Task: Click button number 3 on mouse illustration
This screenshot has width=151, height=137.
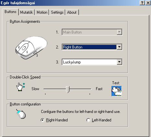Action: (x=35, y=52)
